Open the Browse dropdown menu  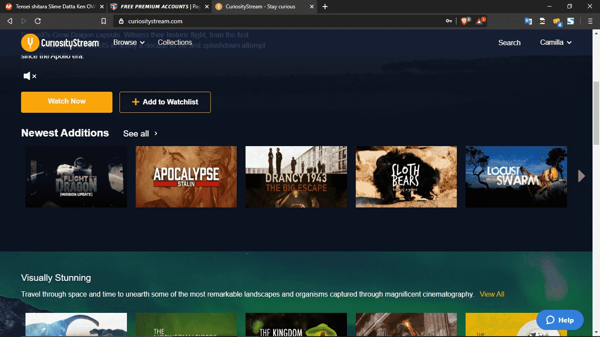(x=129, y=43)
